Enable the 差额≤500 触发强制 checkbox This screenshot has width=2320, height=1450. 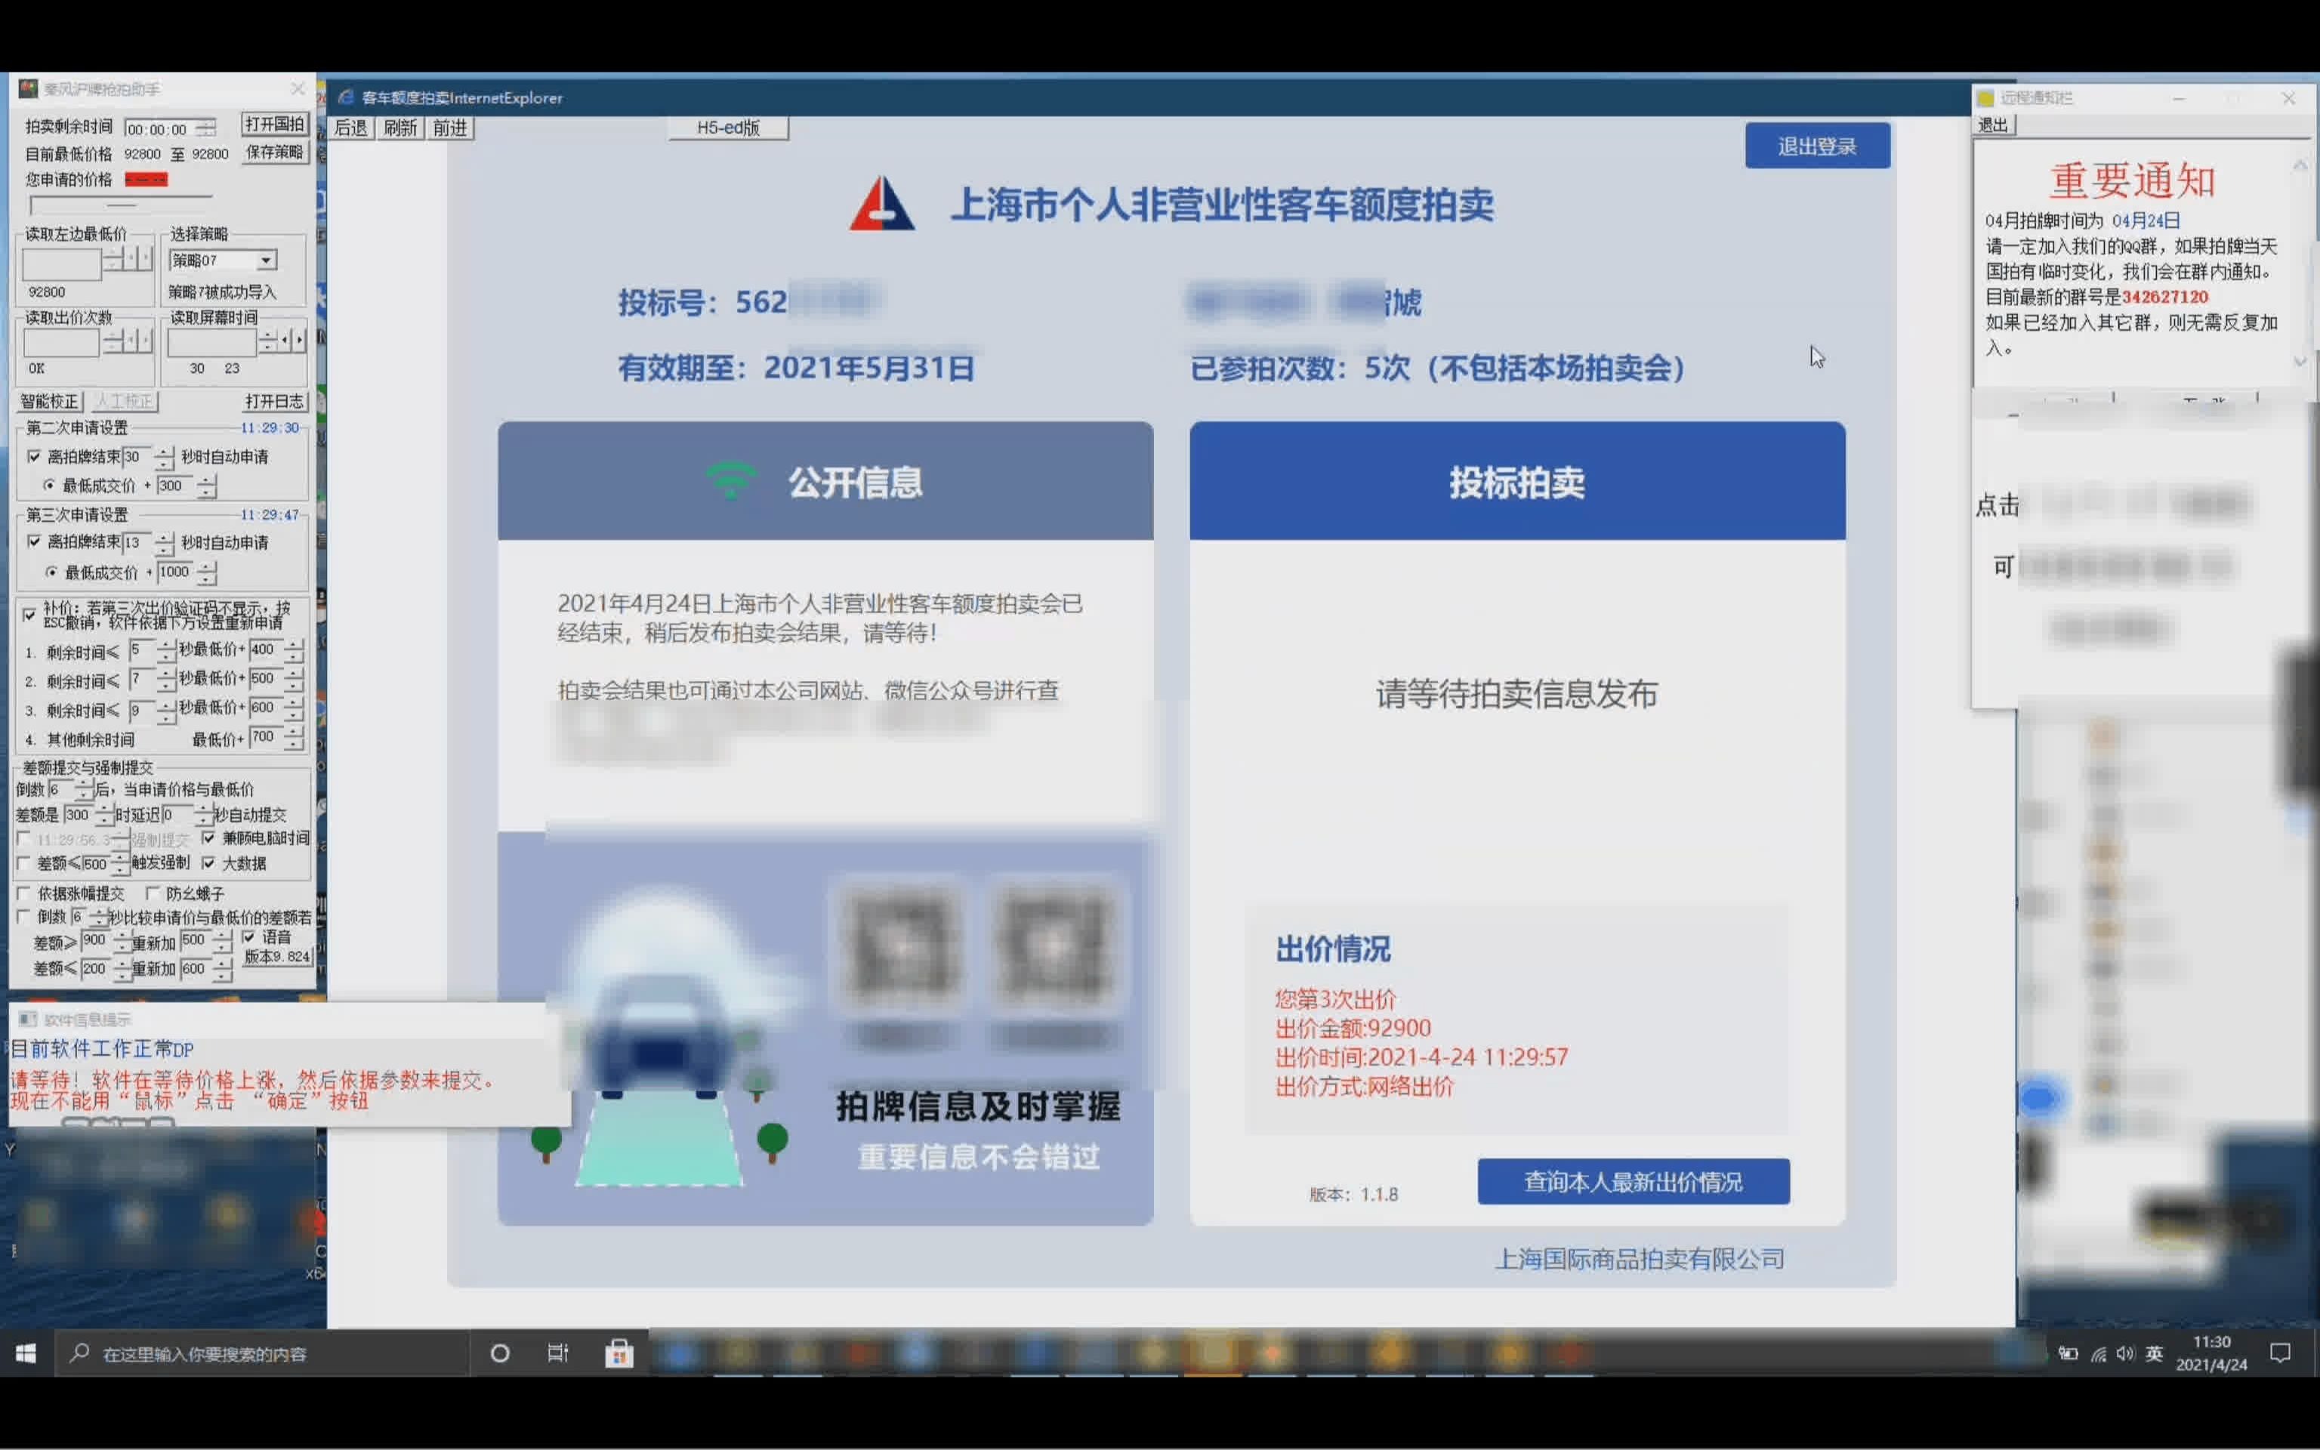pos(24,863)
